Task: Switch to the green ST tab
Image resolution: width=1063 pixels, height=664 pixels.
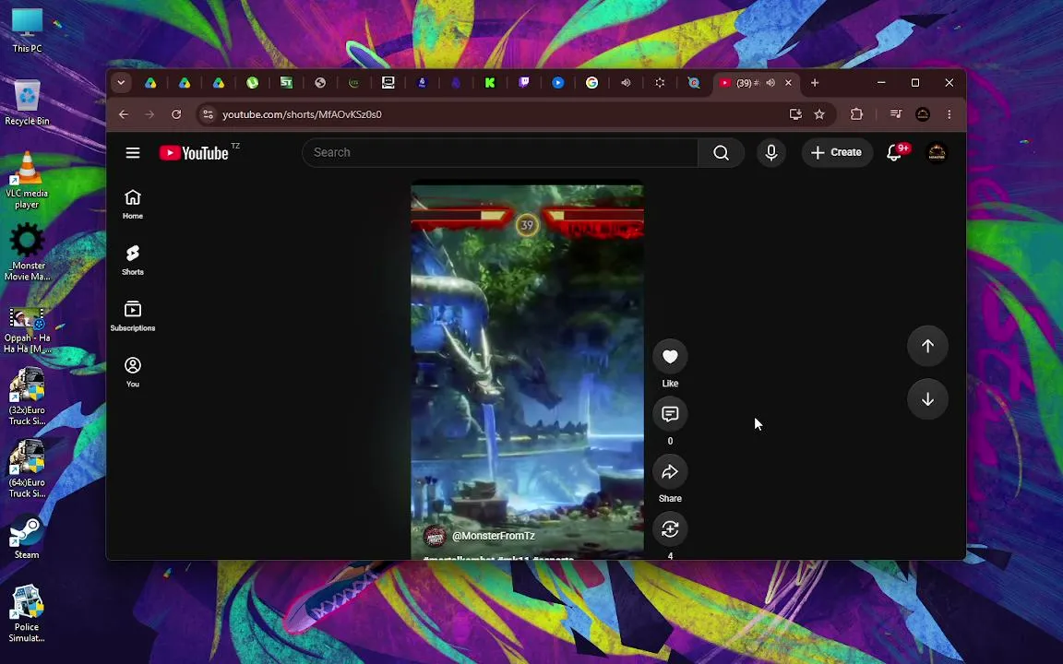Action: (286, 83)
